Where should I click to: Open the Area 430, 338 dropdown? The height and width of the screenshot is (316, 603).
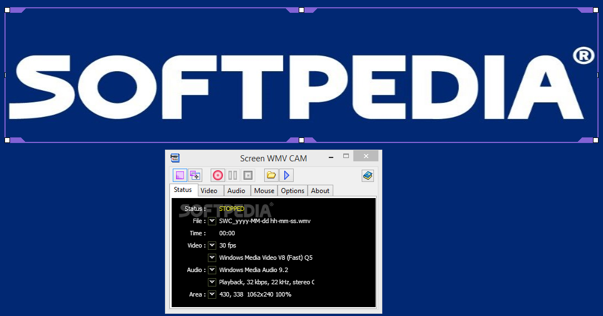[x=212, y=294]
